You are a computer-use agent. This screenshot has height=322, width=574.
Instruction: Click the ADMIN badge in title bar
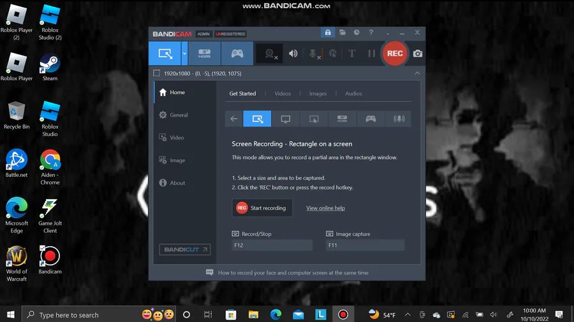coord(203,34)
